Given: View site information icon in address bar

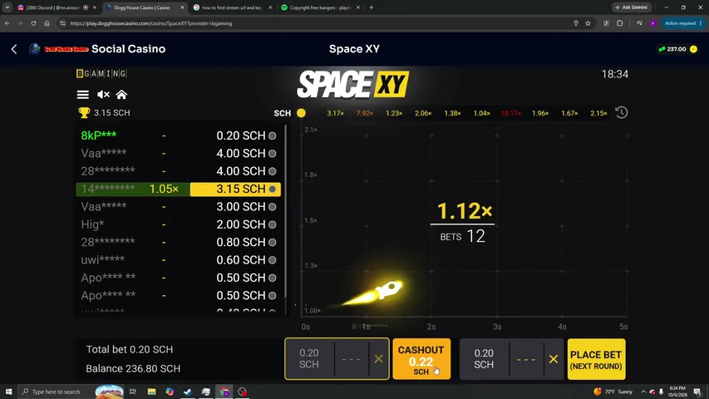Looking at the screenshot, I should 62,23.
